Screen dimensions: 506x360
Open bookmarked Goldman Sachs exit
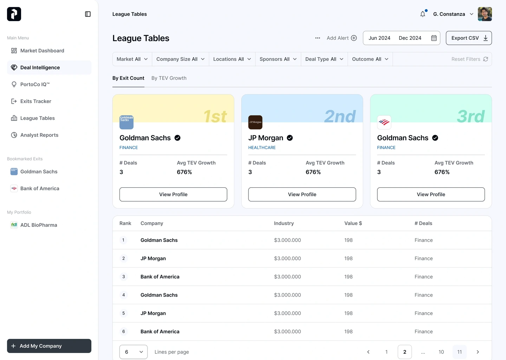pyautogui.click(x=49, y=172)
